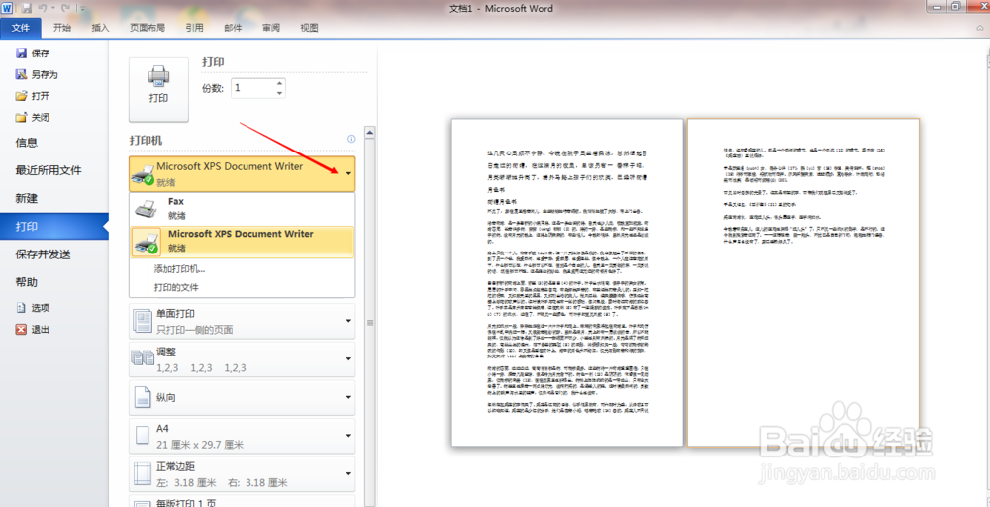The width and height of the screenshot is (990, 507).
Task: Click the first page in print preview
Action: [567, 282]
